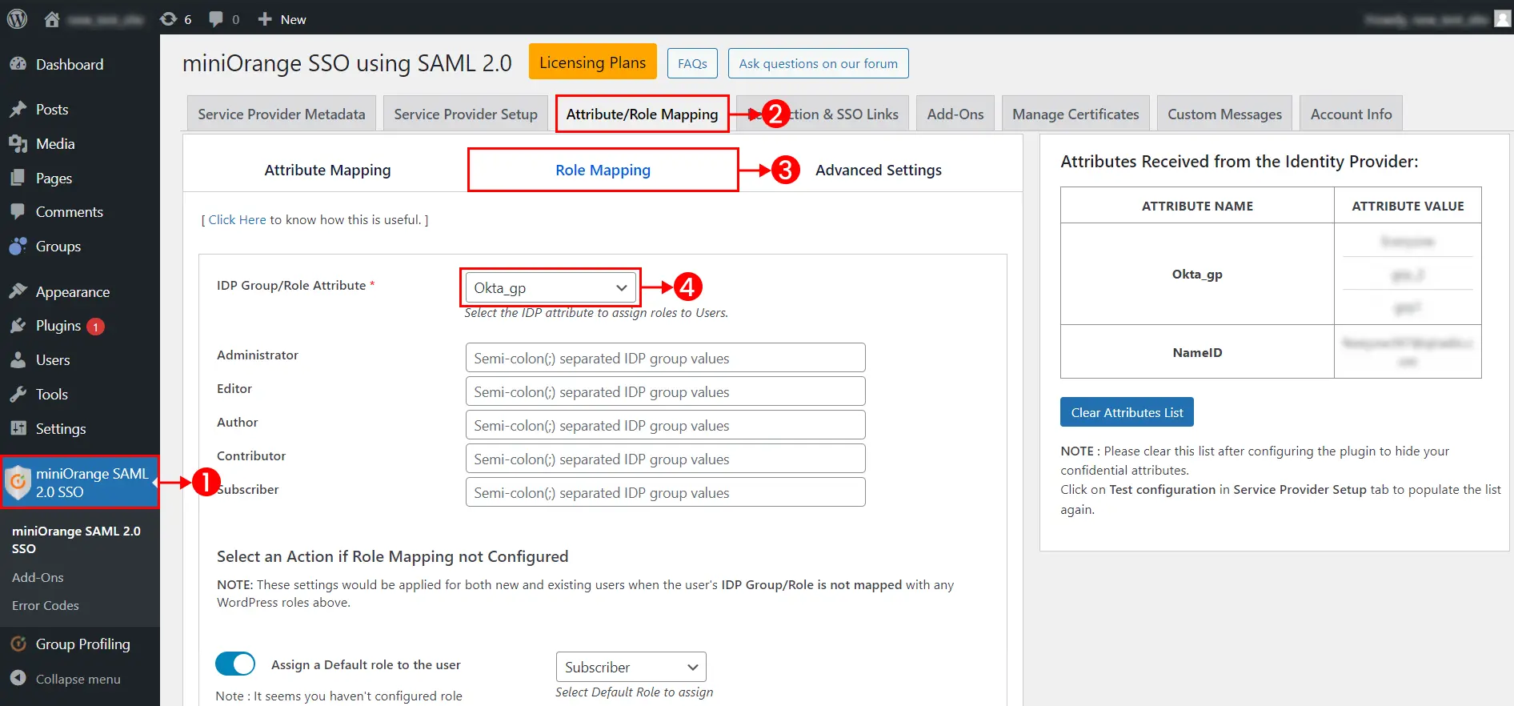
Task: Click the Settings sliders icon
Action: 18,428
